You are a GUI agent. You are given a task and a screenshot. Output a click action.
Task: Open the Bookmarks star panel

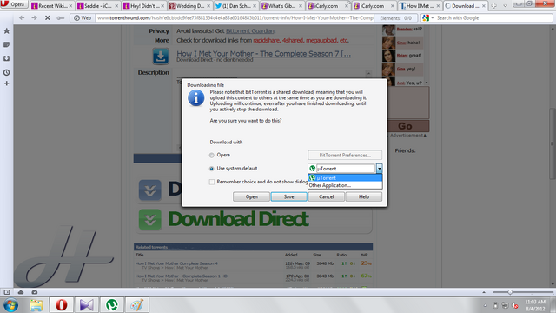click(x=6, y=31)
